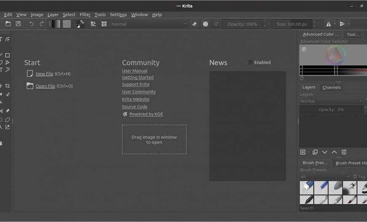Select the blue eraser brush preset thumbnail
367x222 pixels.
[306, 188]
